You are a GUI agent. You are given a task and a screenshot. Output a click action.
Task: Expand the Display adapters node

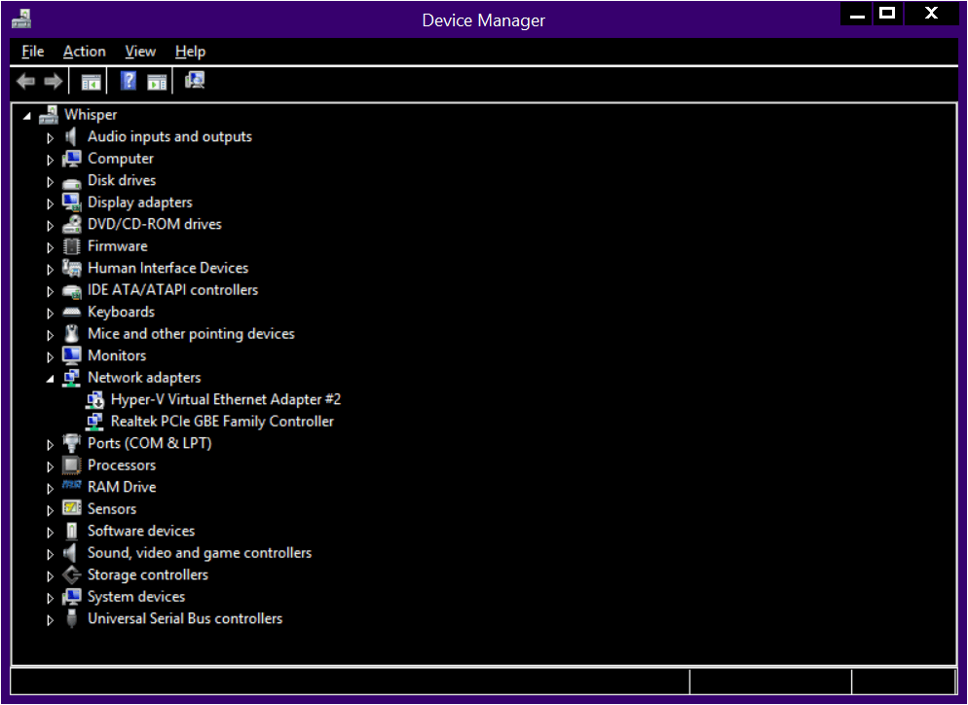(x=51, y=204)
